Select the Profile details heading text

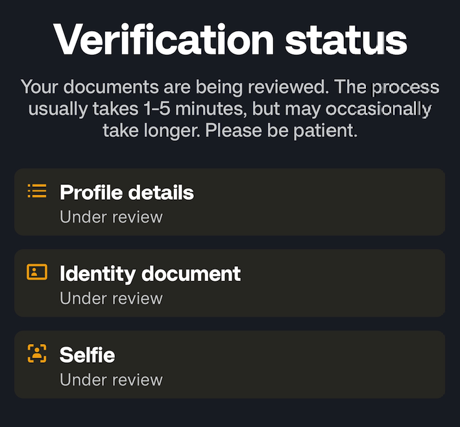[127, 193]
